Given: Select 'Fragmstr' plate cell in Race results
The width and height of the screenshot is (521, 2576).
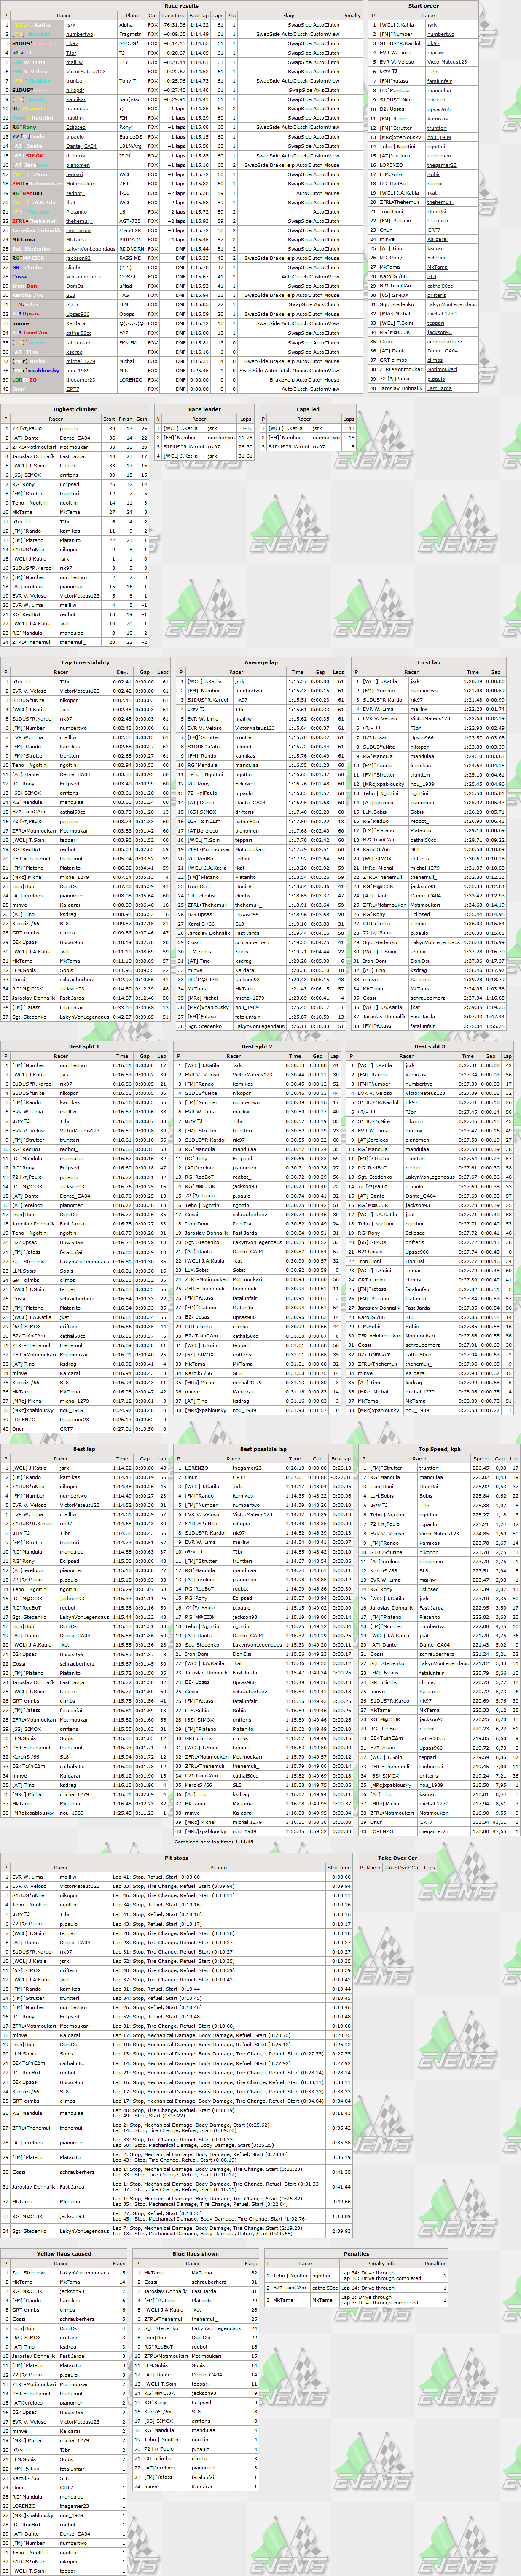Looking at the screenshot, I should [x=130, y=34].
